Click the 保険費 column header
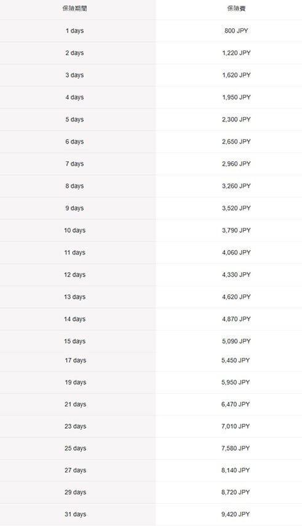 pyautogui.click(x=236, y=9)
